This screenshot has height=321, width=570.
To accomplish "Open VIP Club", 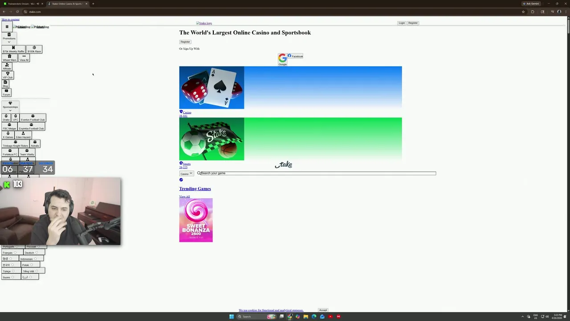I will [x=8, y=75].
